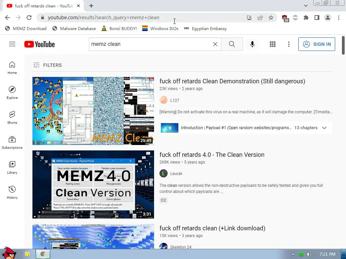Click the address bar URL
This screenshot has height=259, width=346.
(103, 18)
